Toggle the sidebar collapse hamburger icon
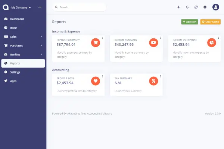Viewport: 224px width, 149px height. click(40, 7)
